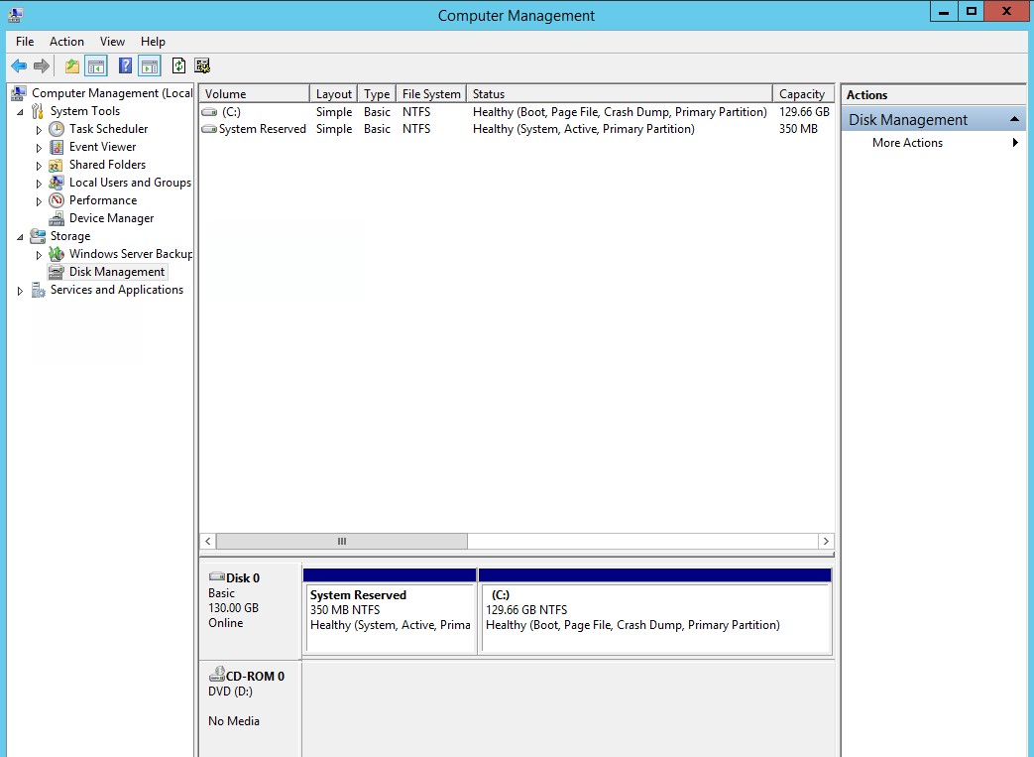Image resolution: width=1034 pixels, height=757 pixels.
Task: Open the Action menu
Action: 66,41
